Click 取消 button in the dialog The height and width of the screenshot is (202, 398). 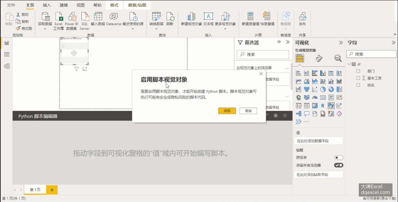(x=248, y=111)
